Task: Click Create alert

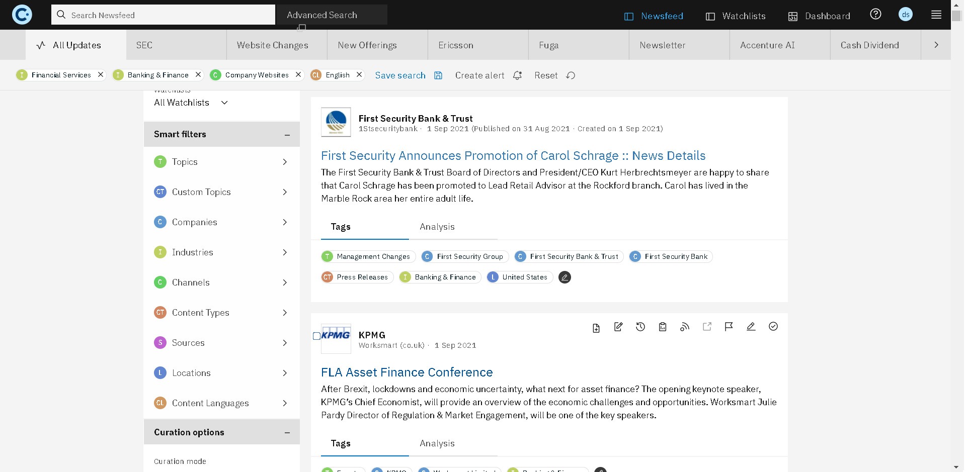Action: (479, 75)
